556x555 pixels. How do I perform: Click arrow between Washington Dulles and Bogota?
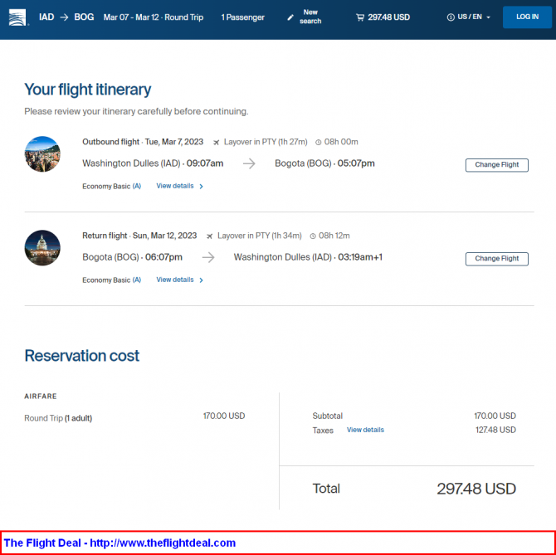click(249, 163)
